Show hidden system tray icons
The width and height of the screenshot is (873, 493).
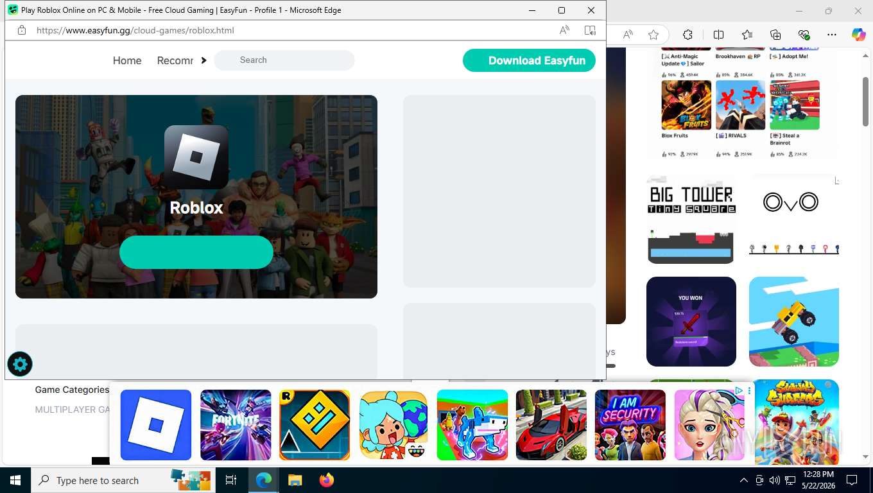pyautogui.click(x=744, y=480)
